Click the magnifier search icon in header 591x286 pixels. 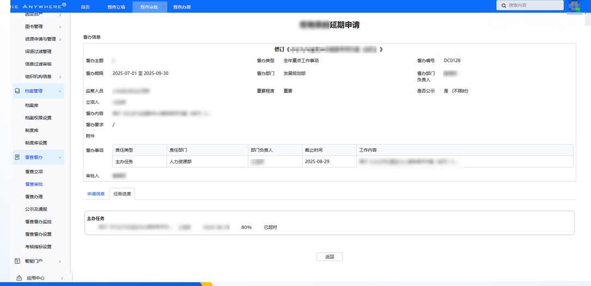(x=504, y=5)
